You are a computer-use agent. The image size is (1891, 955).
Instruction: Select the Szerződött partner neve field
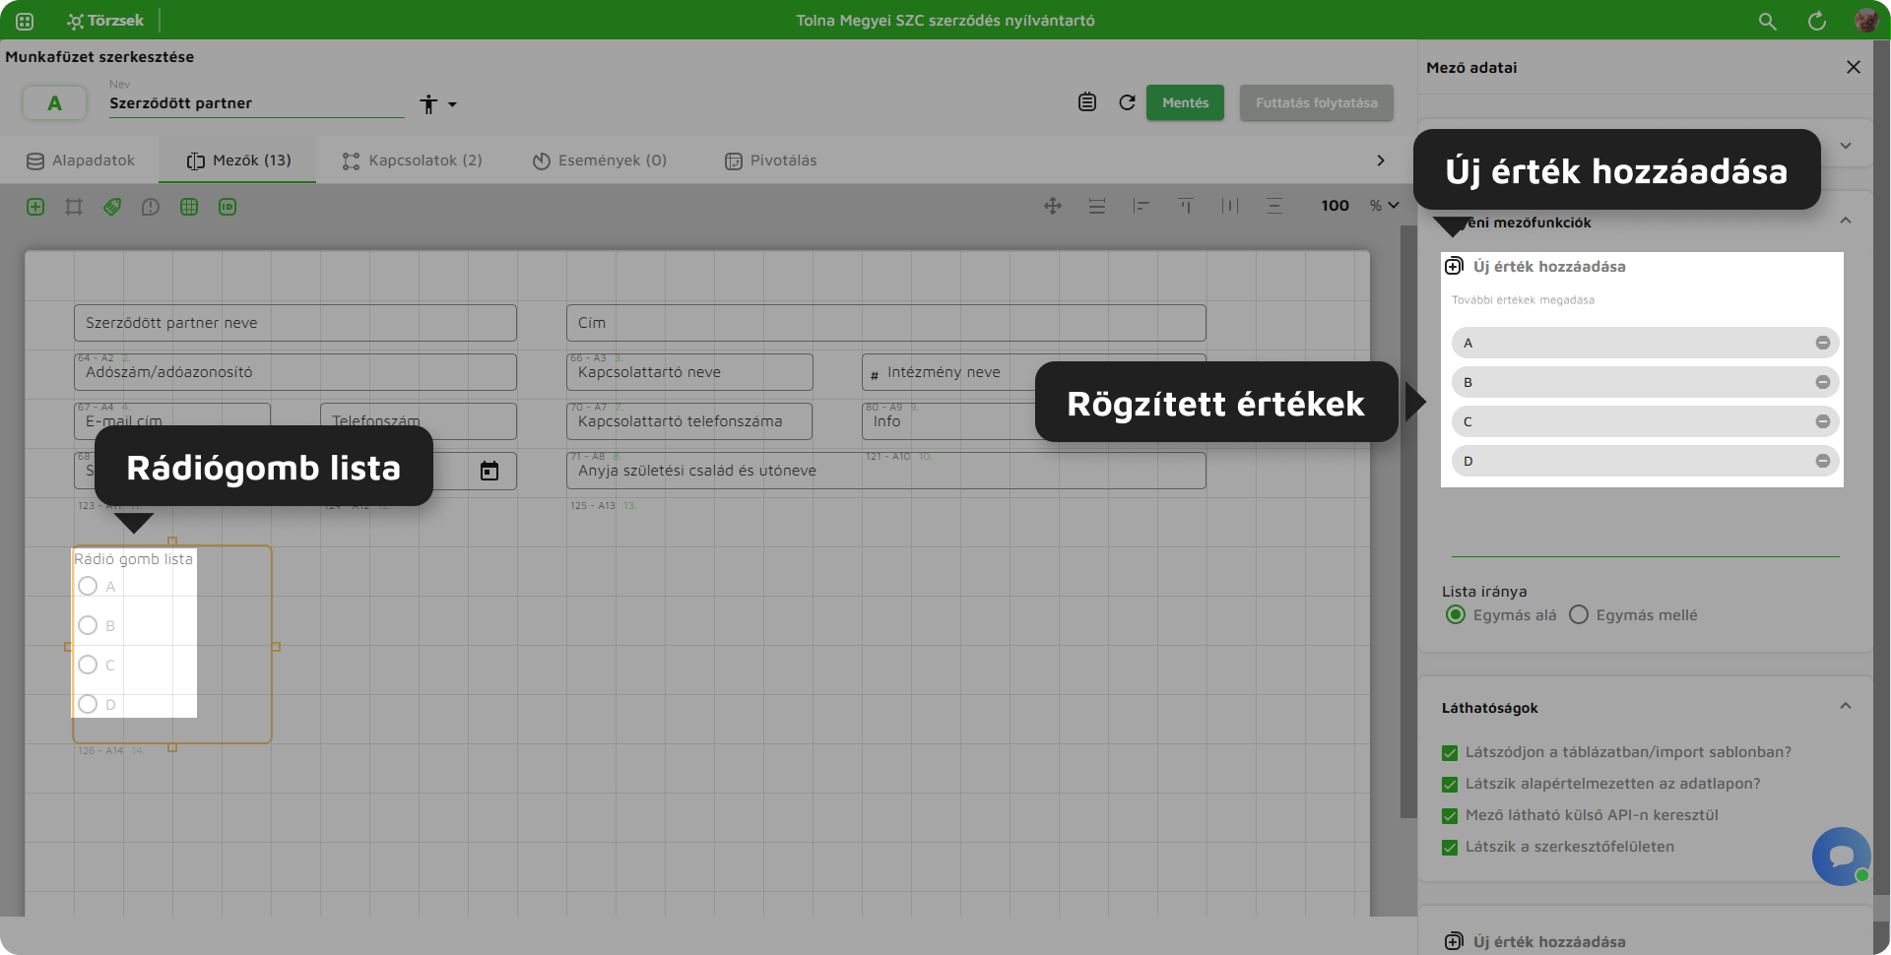(295, 323)
